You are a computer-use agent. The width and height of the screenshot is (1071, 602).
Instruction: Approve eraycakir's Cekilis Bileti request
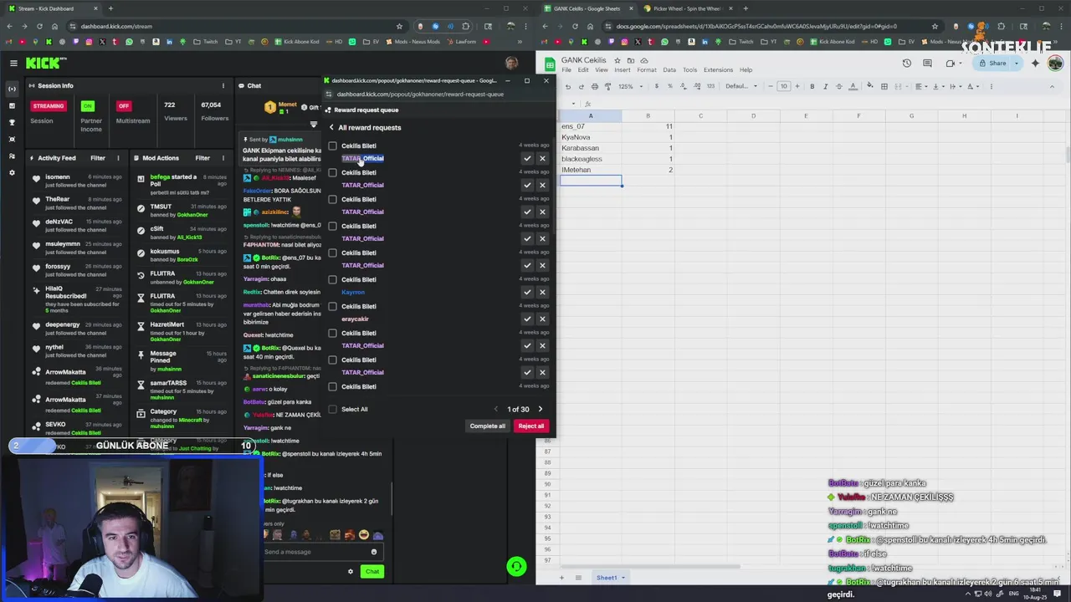click(527, 319)
